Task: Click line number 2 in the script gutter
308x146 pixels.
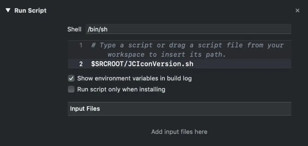Action: tap(81, 64)
